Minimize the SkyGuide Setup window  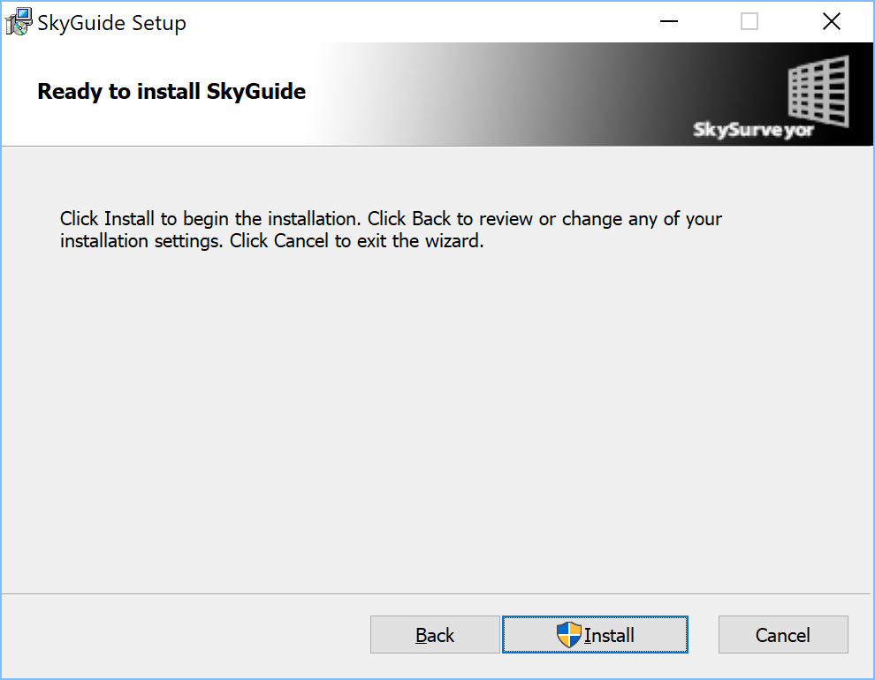click(668, 22)
